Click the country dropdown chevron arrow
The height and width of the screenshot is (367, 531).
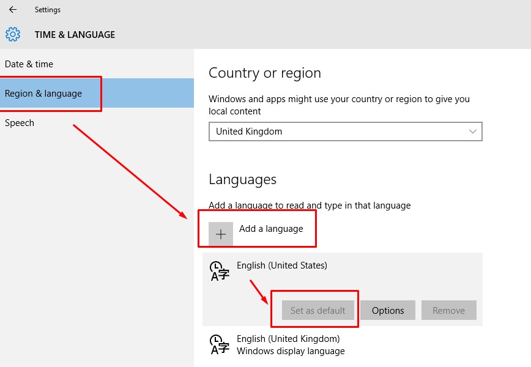coord(472,132)
